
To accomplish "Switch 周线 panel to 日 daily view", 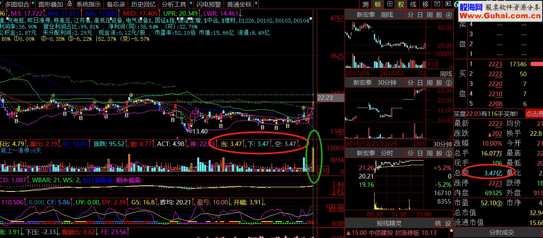I will (420, 15).
